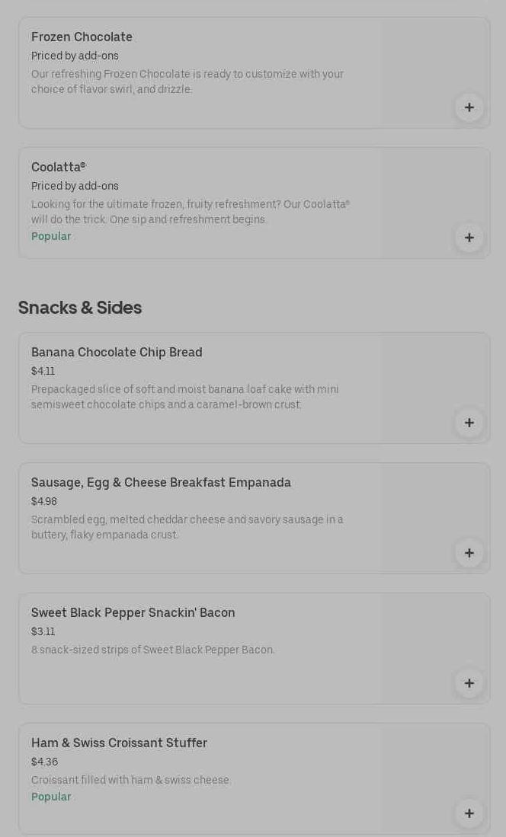Add Sausage, Egg & Cheese Breakfast Empanada
The width and height of the screenshot is (506, 837).
click(469, 553)
